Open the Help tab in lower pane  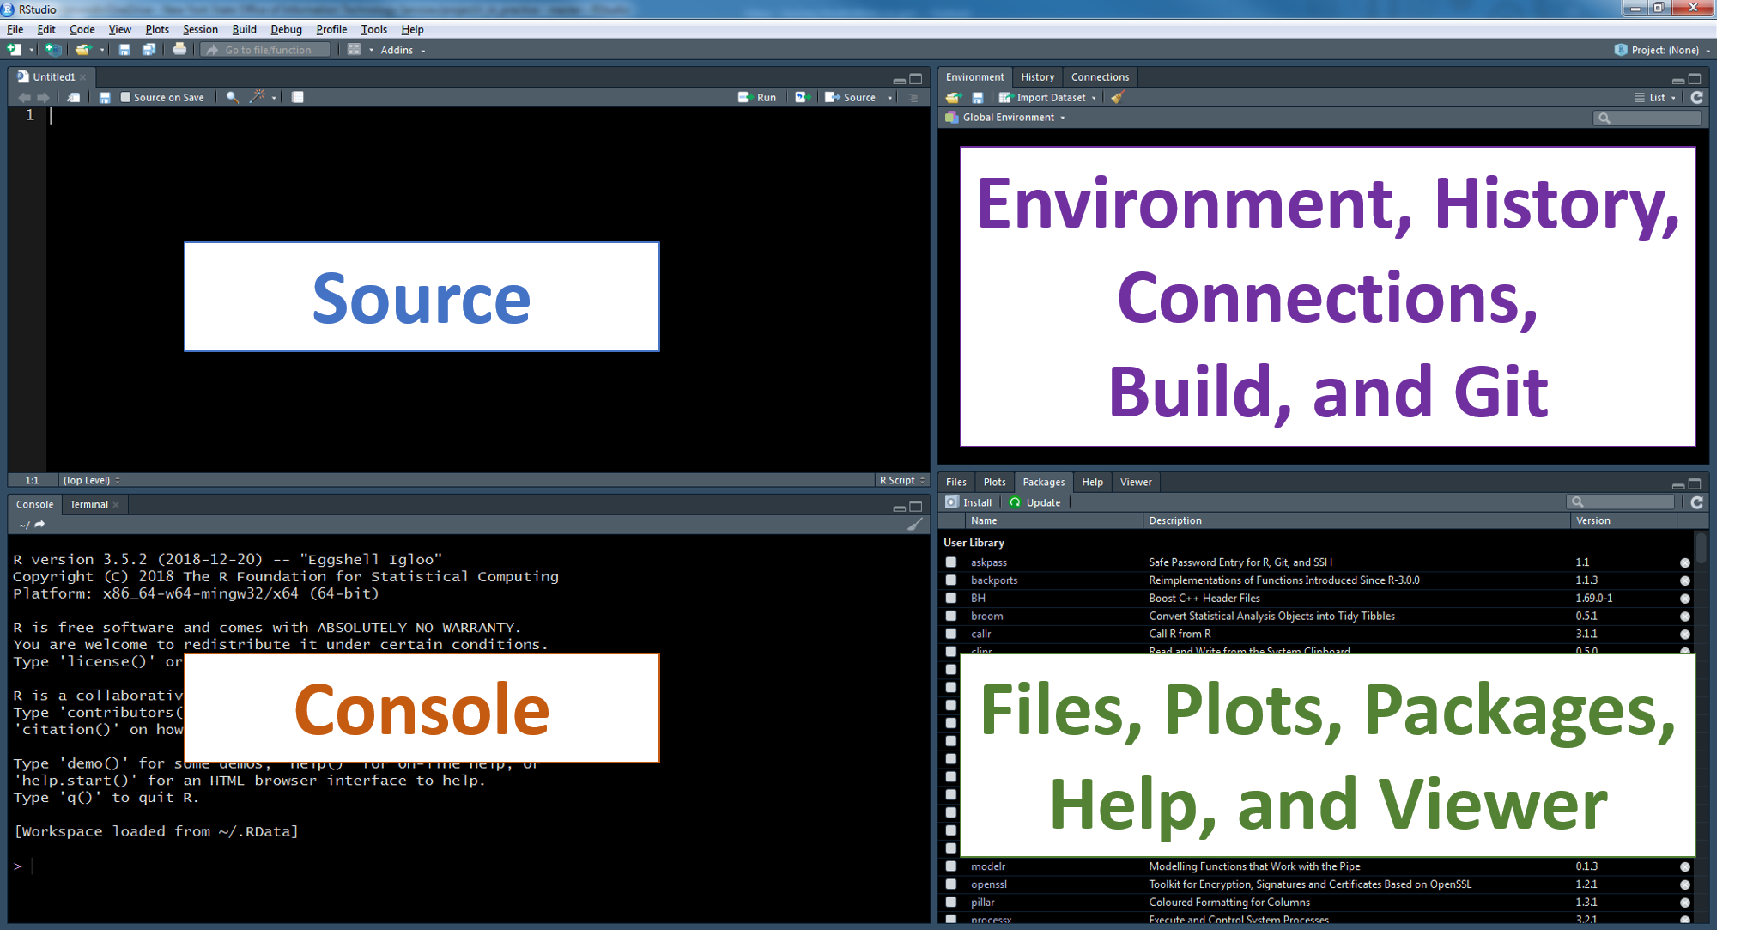point(1092,483)
